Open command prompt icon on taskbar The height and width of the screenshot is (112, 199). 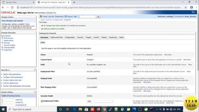click(152, 109)
